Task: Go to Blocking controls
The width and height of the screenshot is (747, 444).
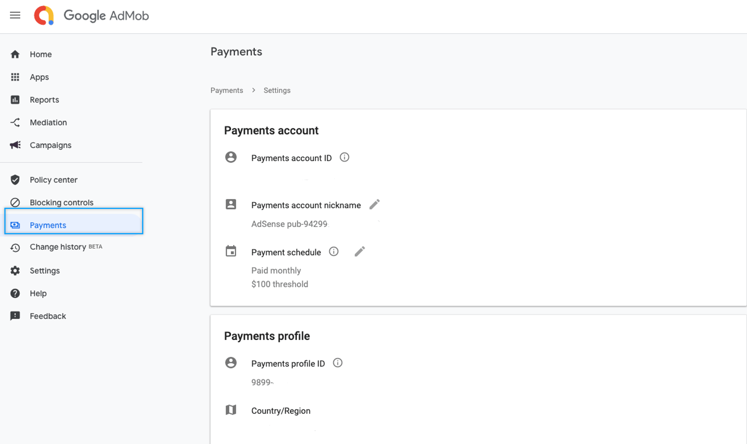Action: 61,203
